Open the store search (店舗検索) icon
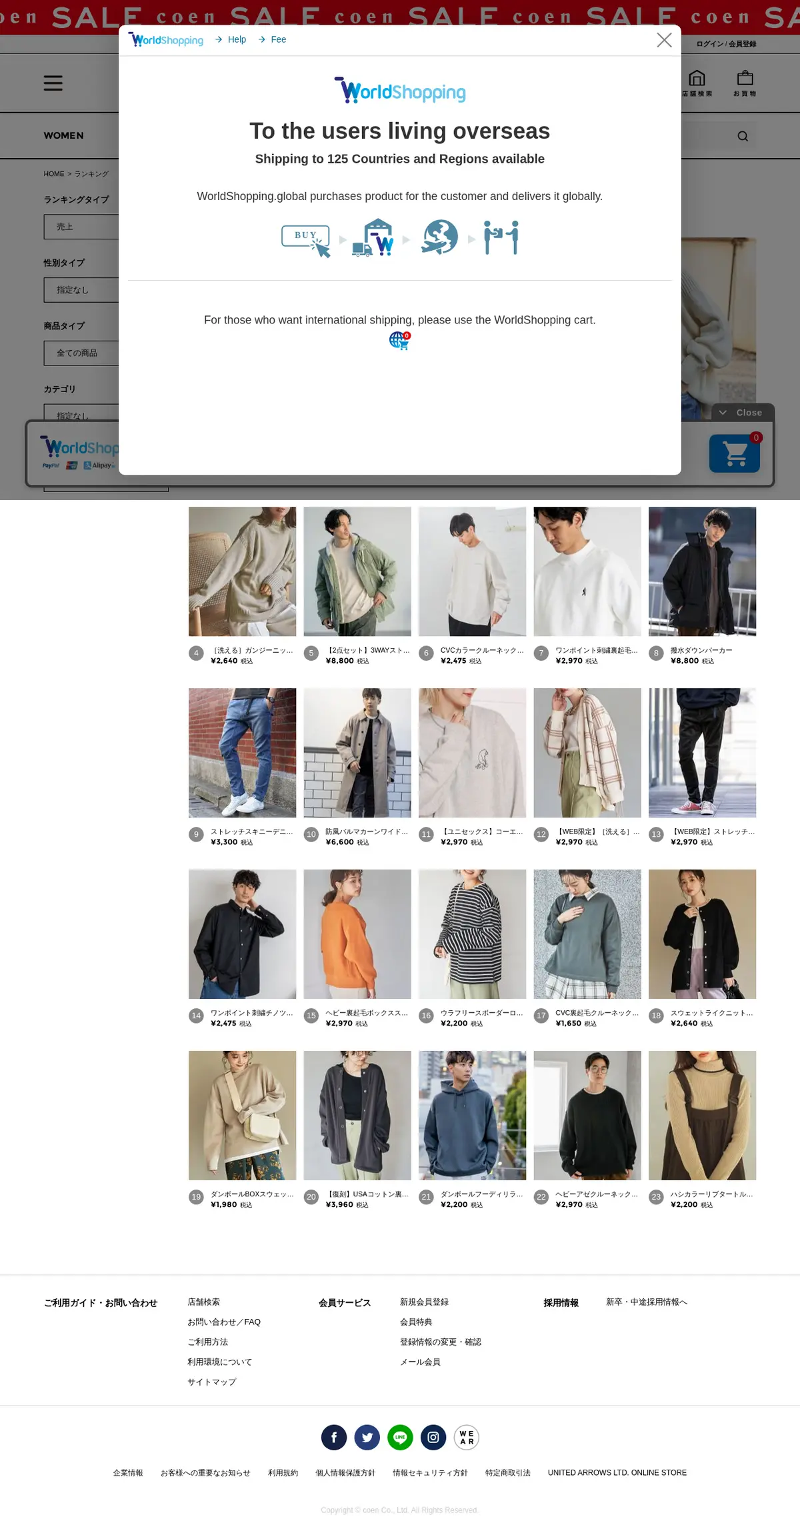 point(697,83)
